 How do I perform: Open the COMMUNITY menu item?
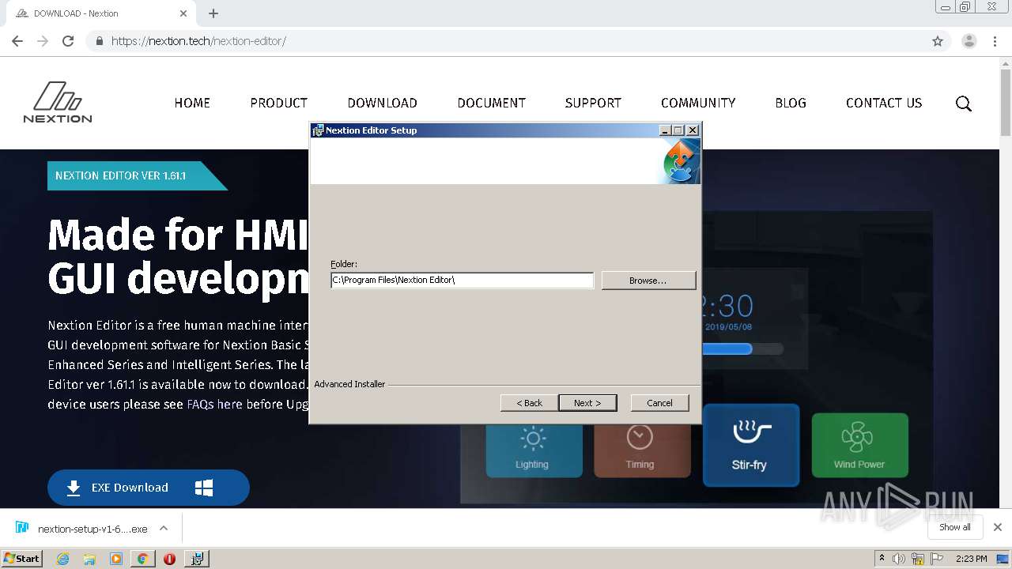[x=698, y=103]
